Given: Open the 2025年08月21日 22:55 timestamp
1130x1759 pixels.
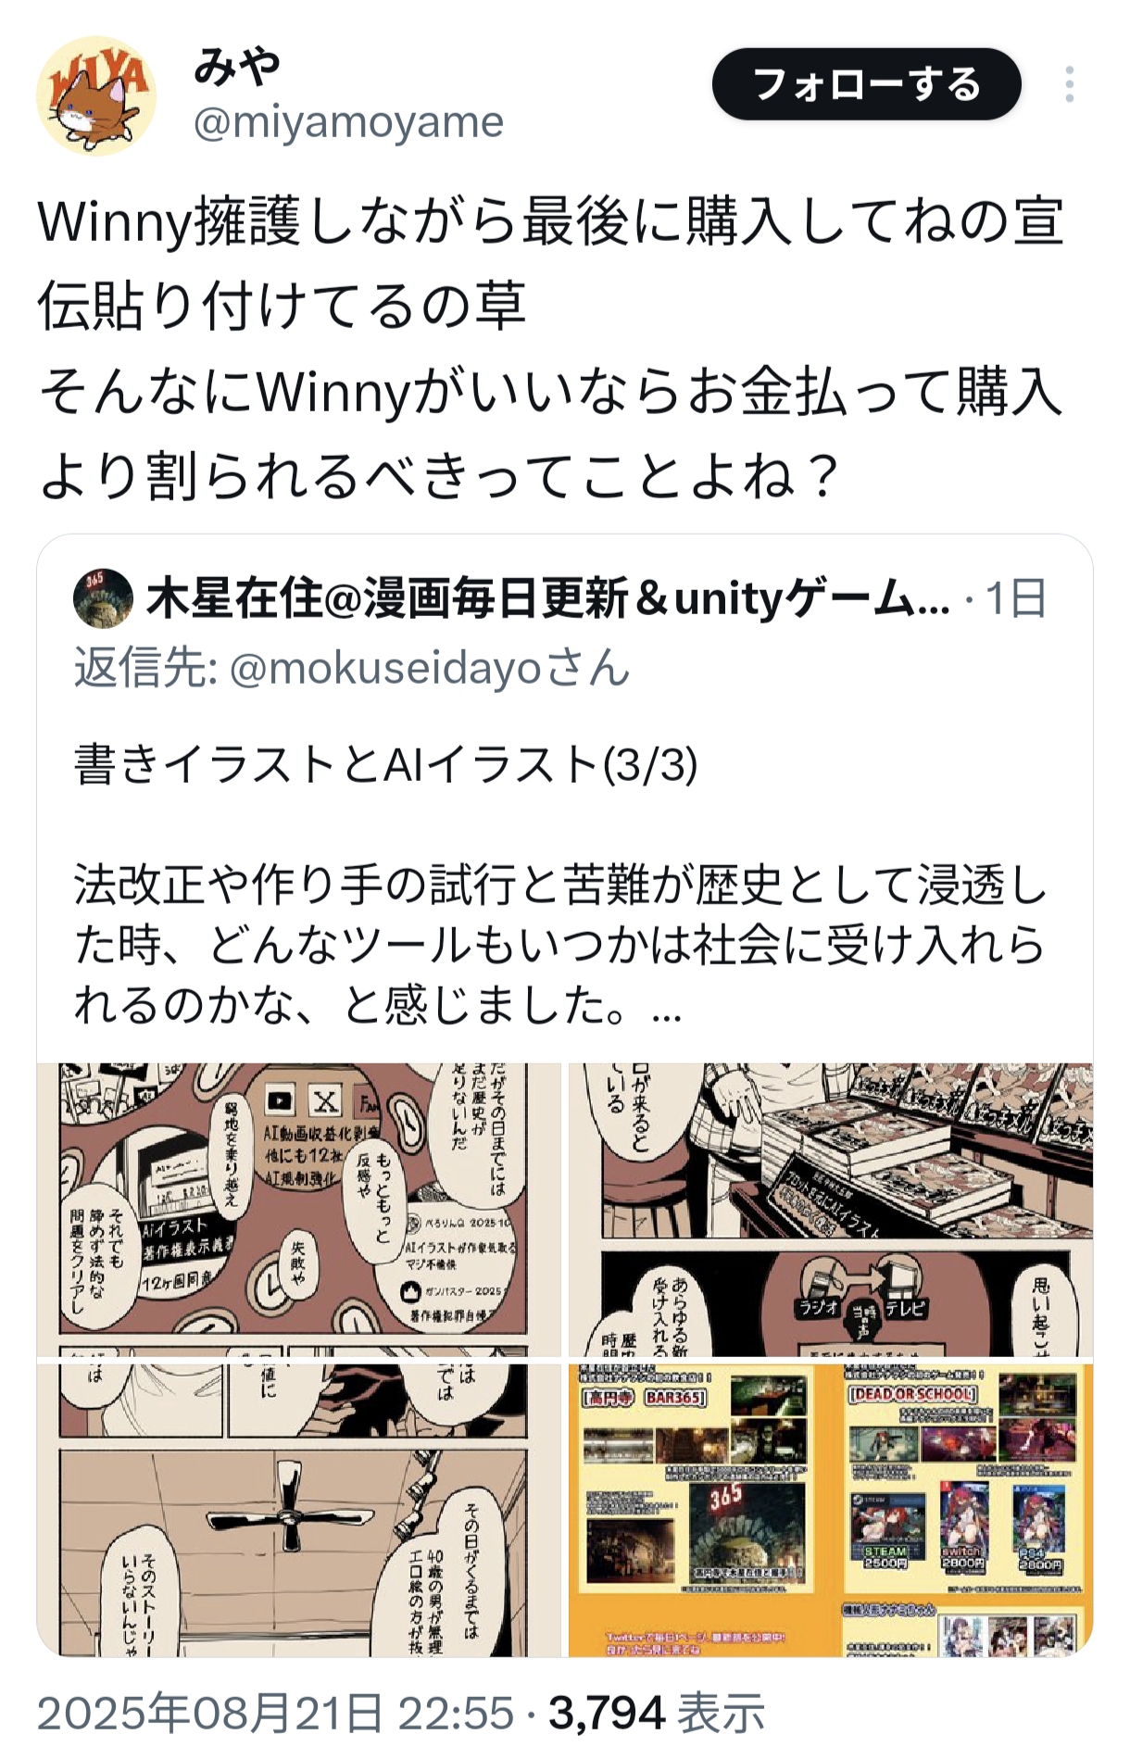Looking at the screenshot, I should [x=275, y=1713].
